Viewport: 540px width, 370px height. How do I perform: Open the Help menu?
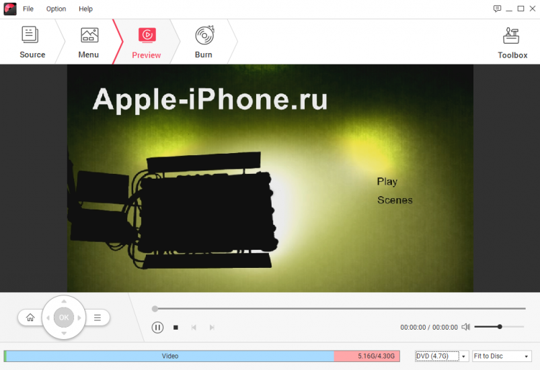point(85,9)
